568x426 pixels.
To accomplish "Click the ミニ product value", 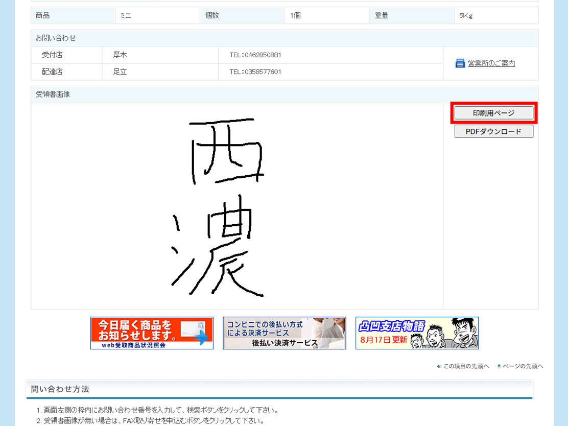I will tap(125, 15).
